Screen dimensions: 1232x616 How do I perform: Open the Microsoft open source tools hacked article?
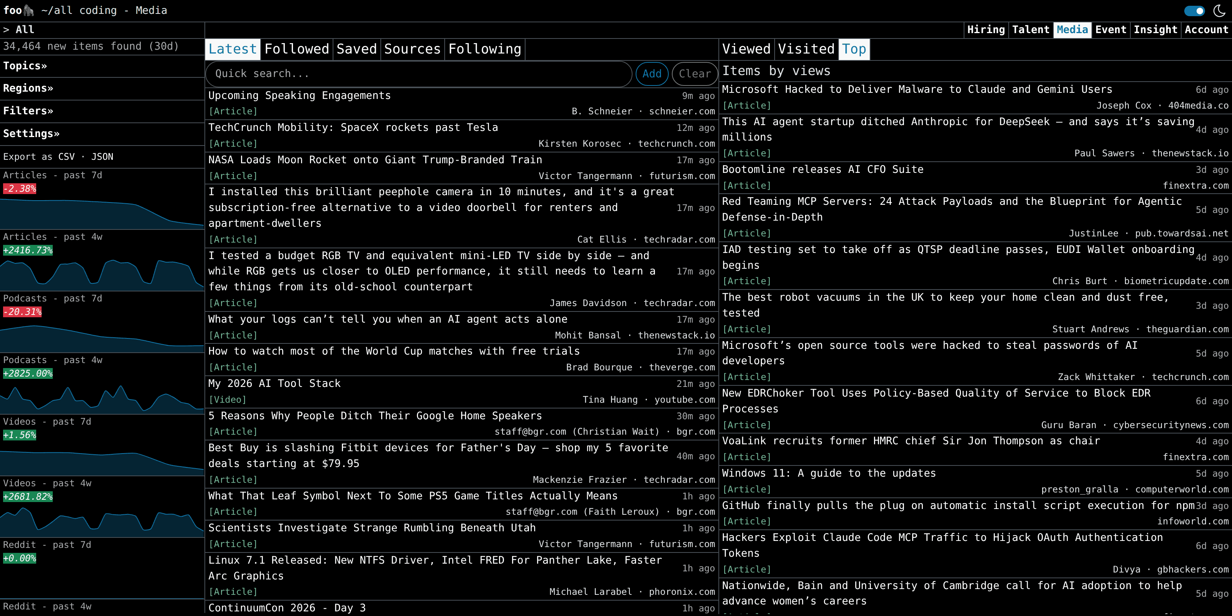pyautogui.click(x=930, y=353)
